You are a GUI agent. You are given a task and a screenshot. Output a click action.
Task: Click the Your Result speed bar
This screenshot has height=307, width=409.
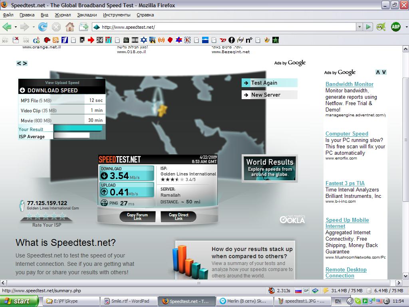[x=78, y=128]
